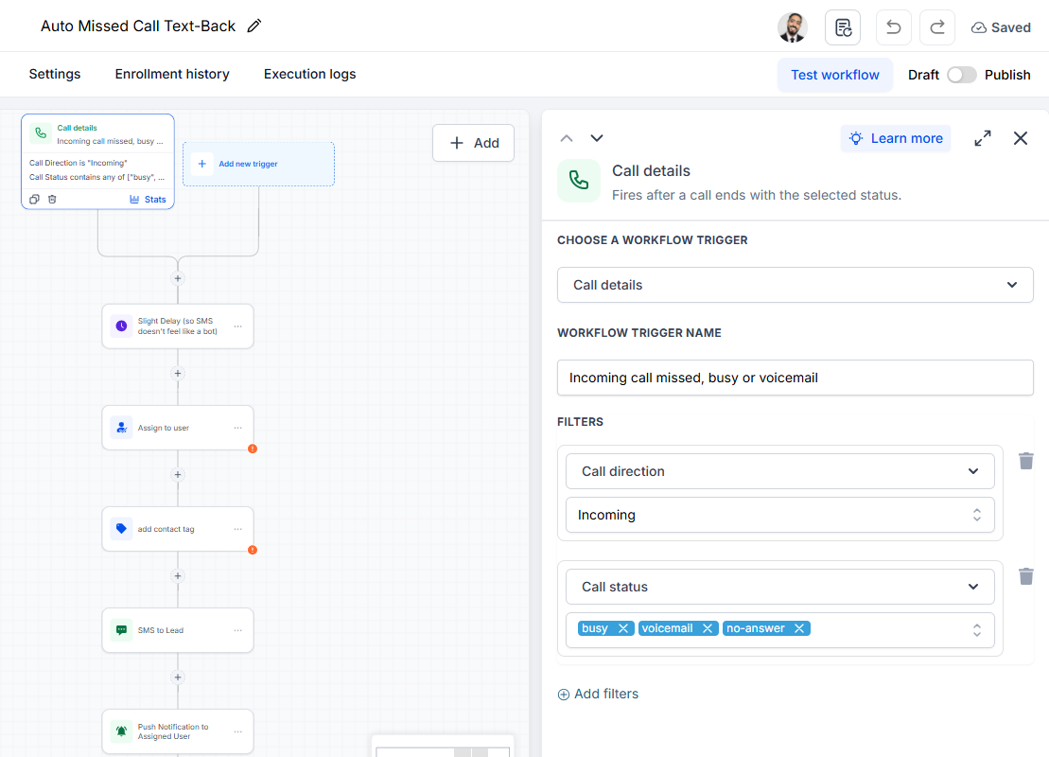Select Push Notification to Assigned User node
This screenshot has width=1049, height=757.
(x=177, y=731)
